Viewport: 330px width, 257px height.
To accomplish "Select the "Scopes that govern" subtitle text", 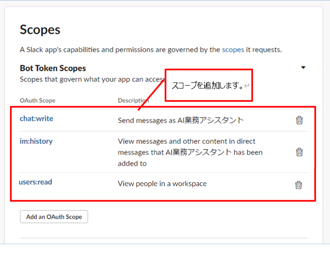I will click(91, 79).
